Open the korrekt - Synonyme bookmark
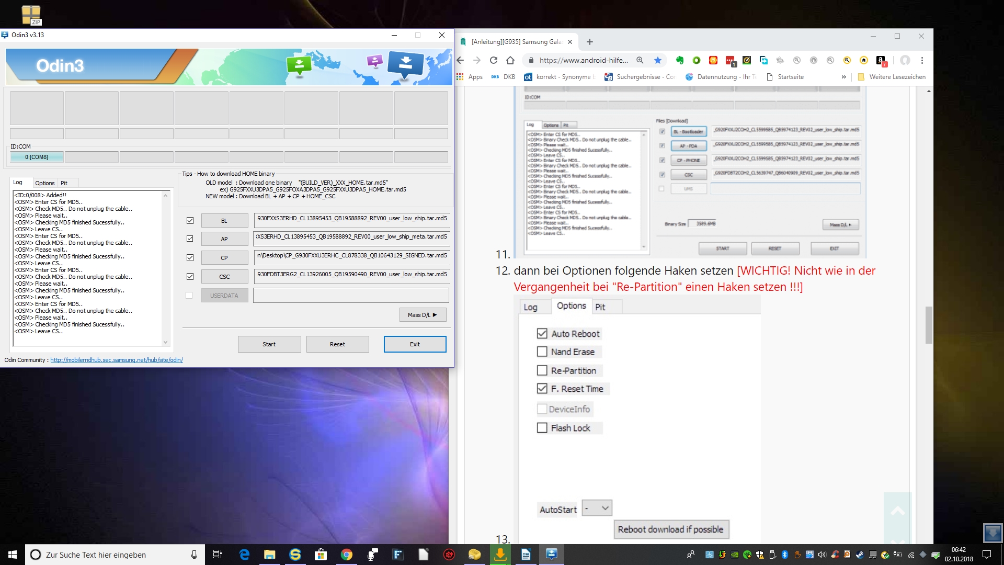The height and width of the screenshot is (565, 1004). 560,77
